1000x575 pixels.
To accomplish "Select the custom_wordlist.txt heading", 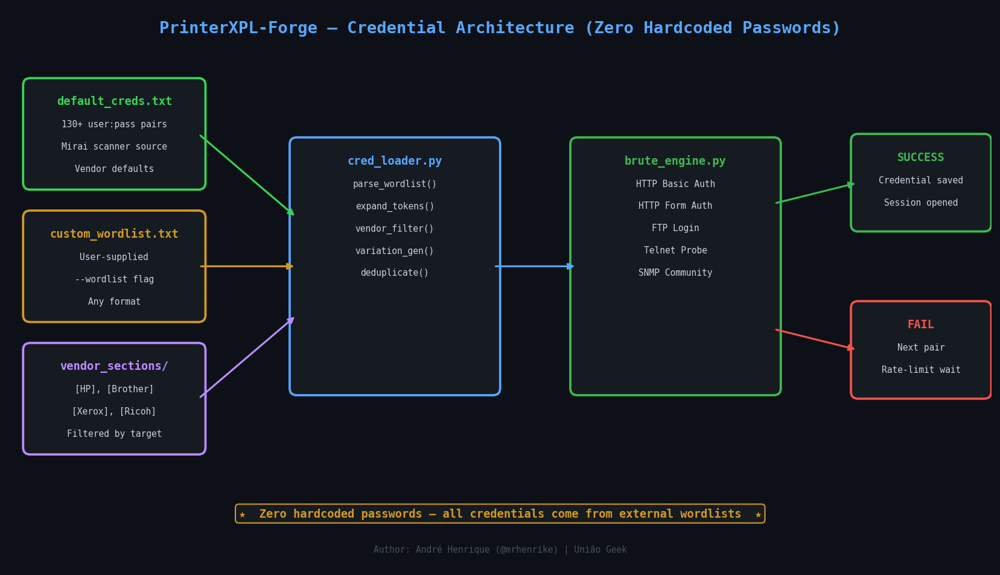I will tap(114, 234).
